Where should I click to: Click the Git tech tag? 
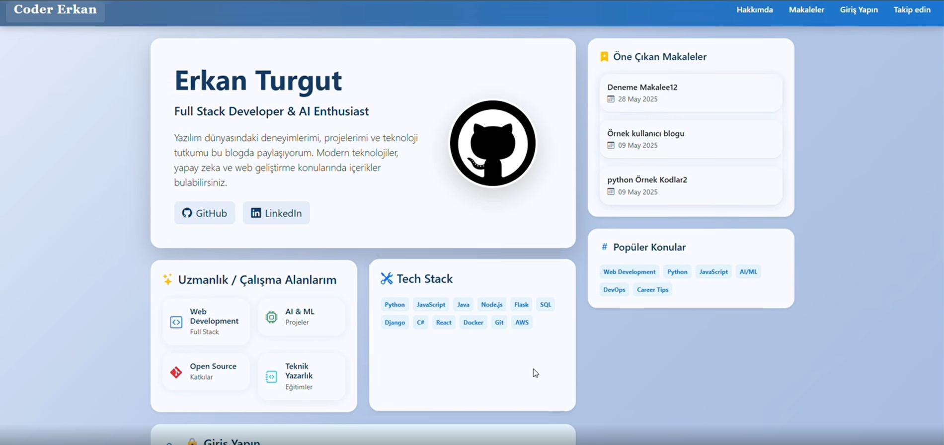click(x=499, y=322)
